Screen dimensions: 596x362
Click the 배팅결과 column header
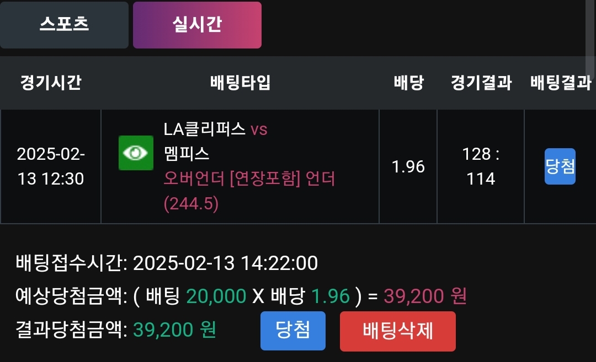(560, 83)
